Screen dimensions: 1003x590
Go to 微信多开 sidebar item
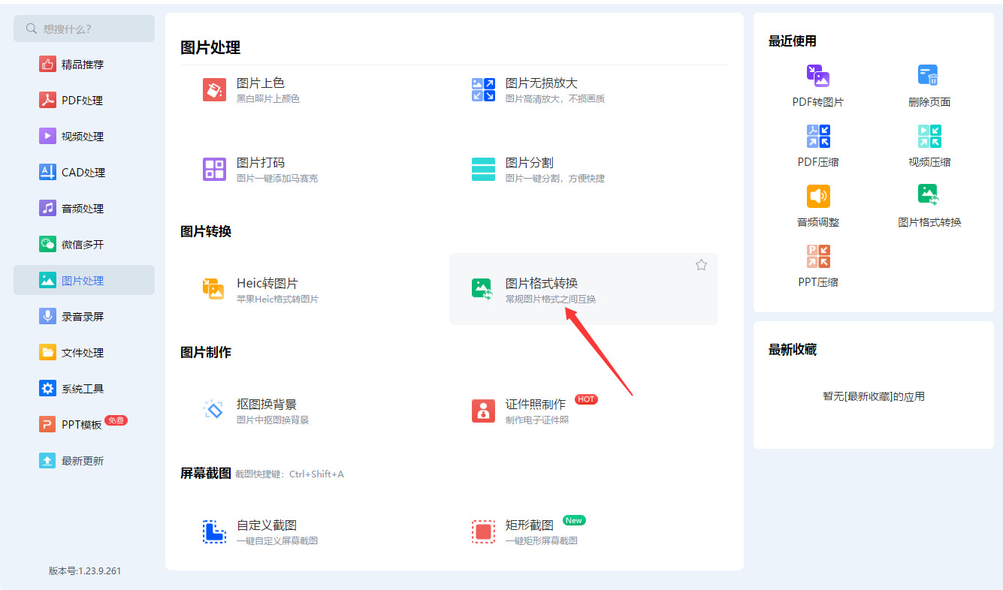tap(84, 245)
